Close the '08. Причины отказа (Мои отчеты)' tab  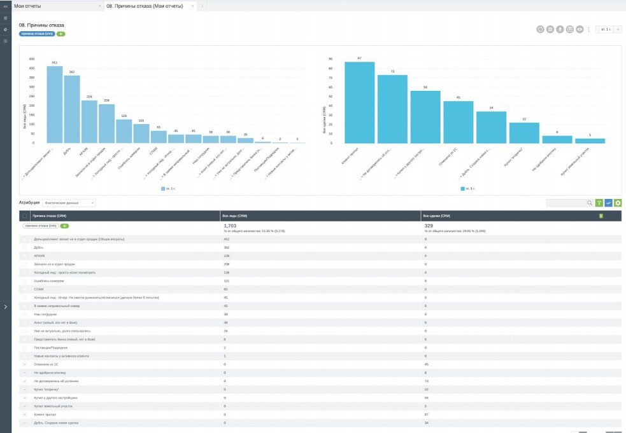point(193,6)
